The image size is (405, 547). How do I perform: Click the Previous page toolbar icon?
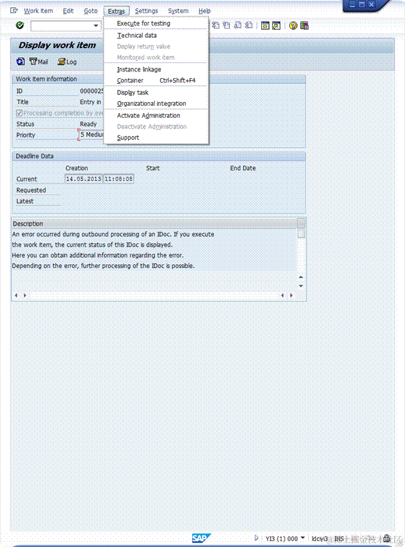pyautogui.click(x=226, y=25)
